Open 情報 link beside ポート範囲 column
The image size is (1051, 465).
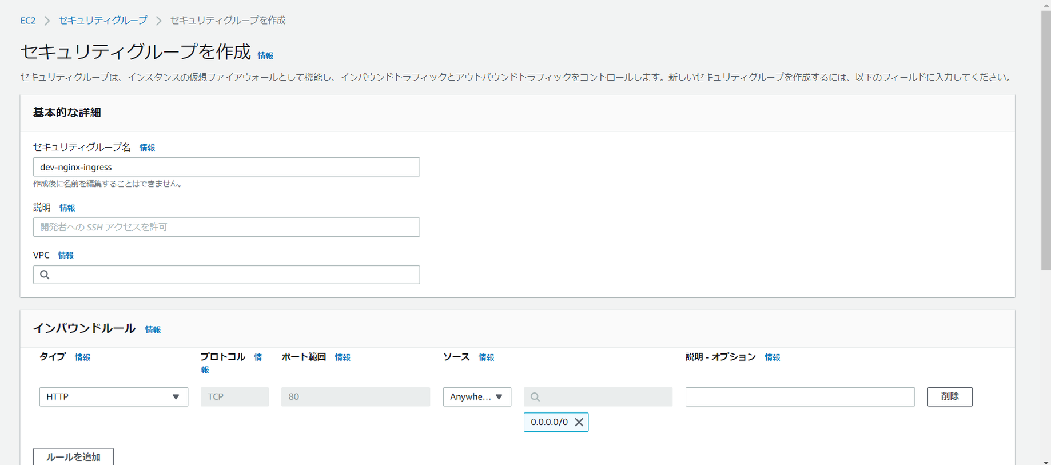(x=343, y=357)
